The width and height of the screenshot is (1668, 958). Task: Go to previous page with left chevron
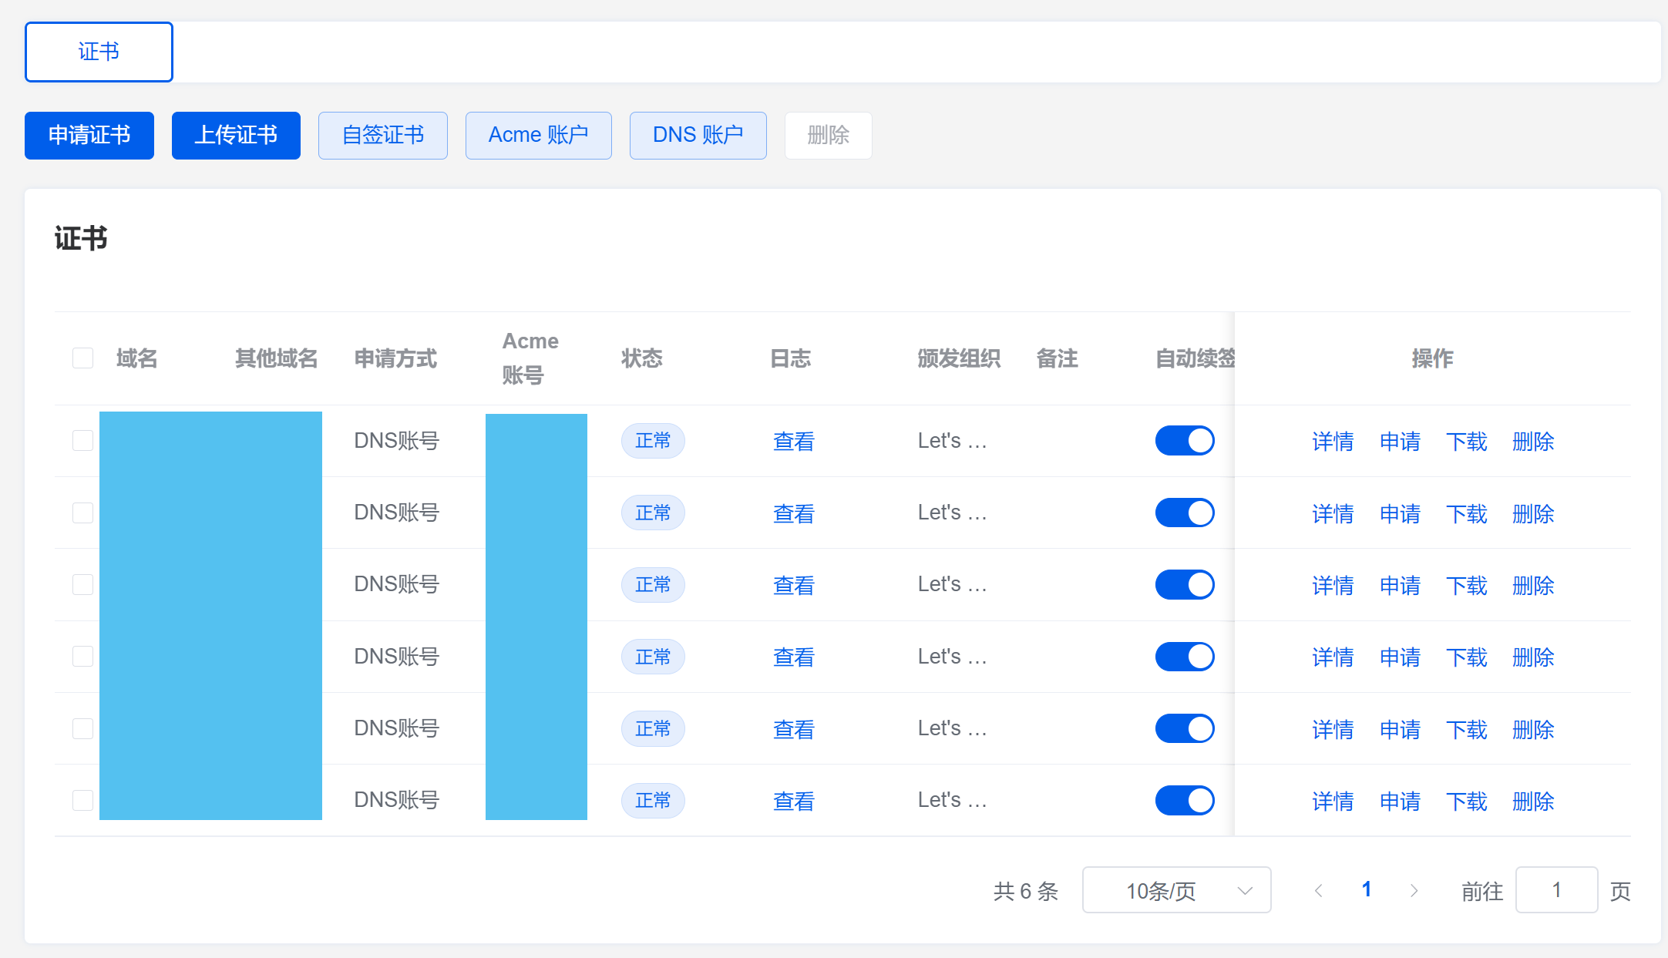(1319, 891)
